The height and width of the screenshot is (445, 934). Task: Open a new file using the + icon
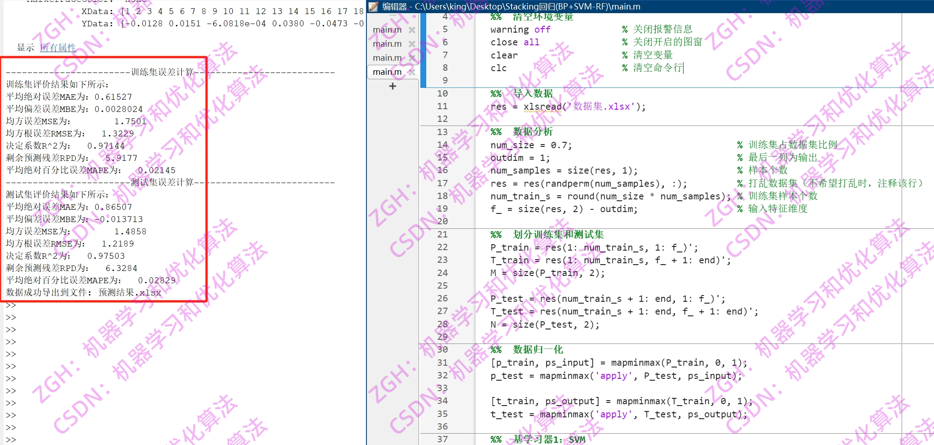click(x=392, y=86)
